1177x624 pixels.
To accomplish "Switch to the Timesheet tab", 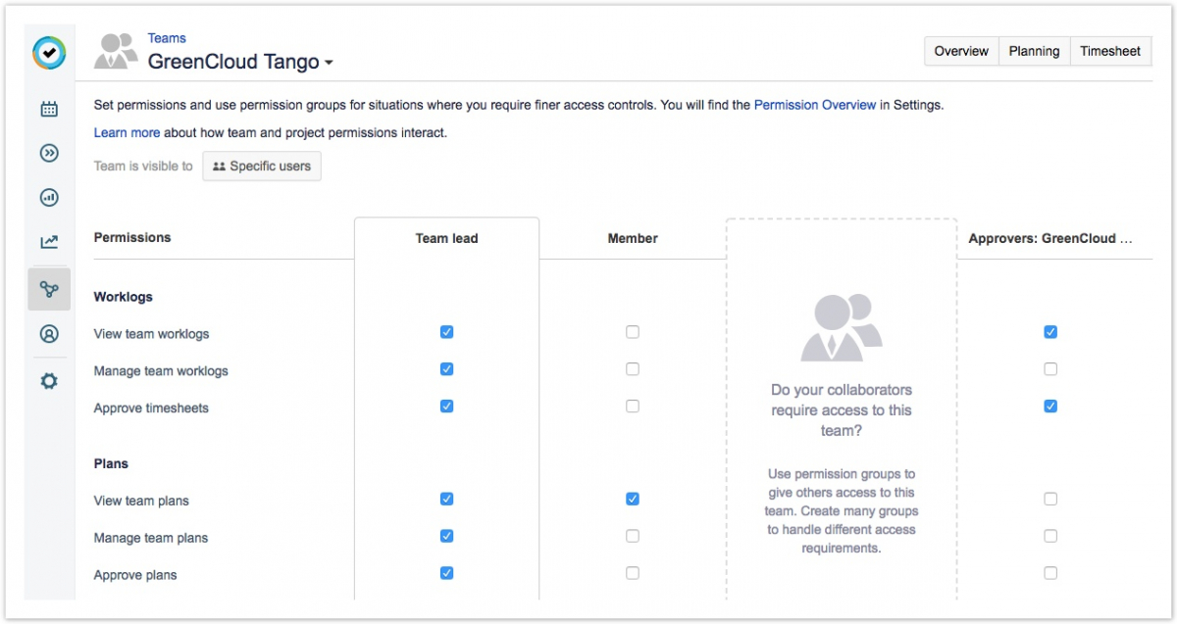I will [x=1110, y=51].
